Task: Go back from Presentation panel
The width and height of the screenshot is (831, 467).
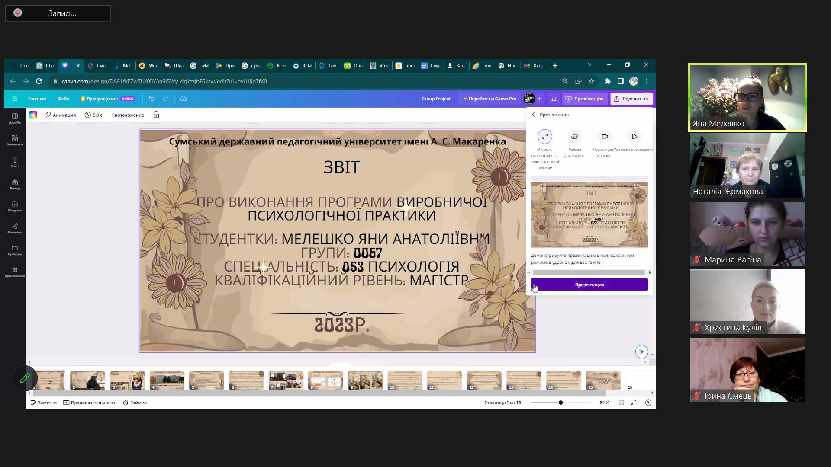Action: coord(533,115)
